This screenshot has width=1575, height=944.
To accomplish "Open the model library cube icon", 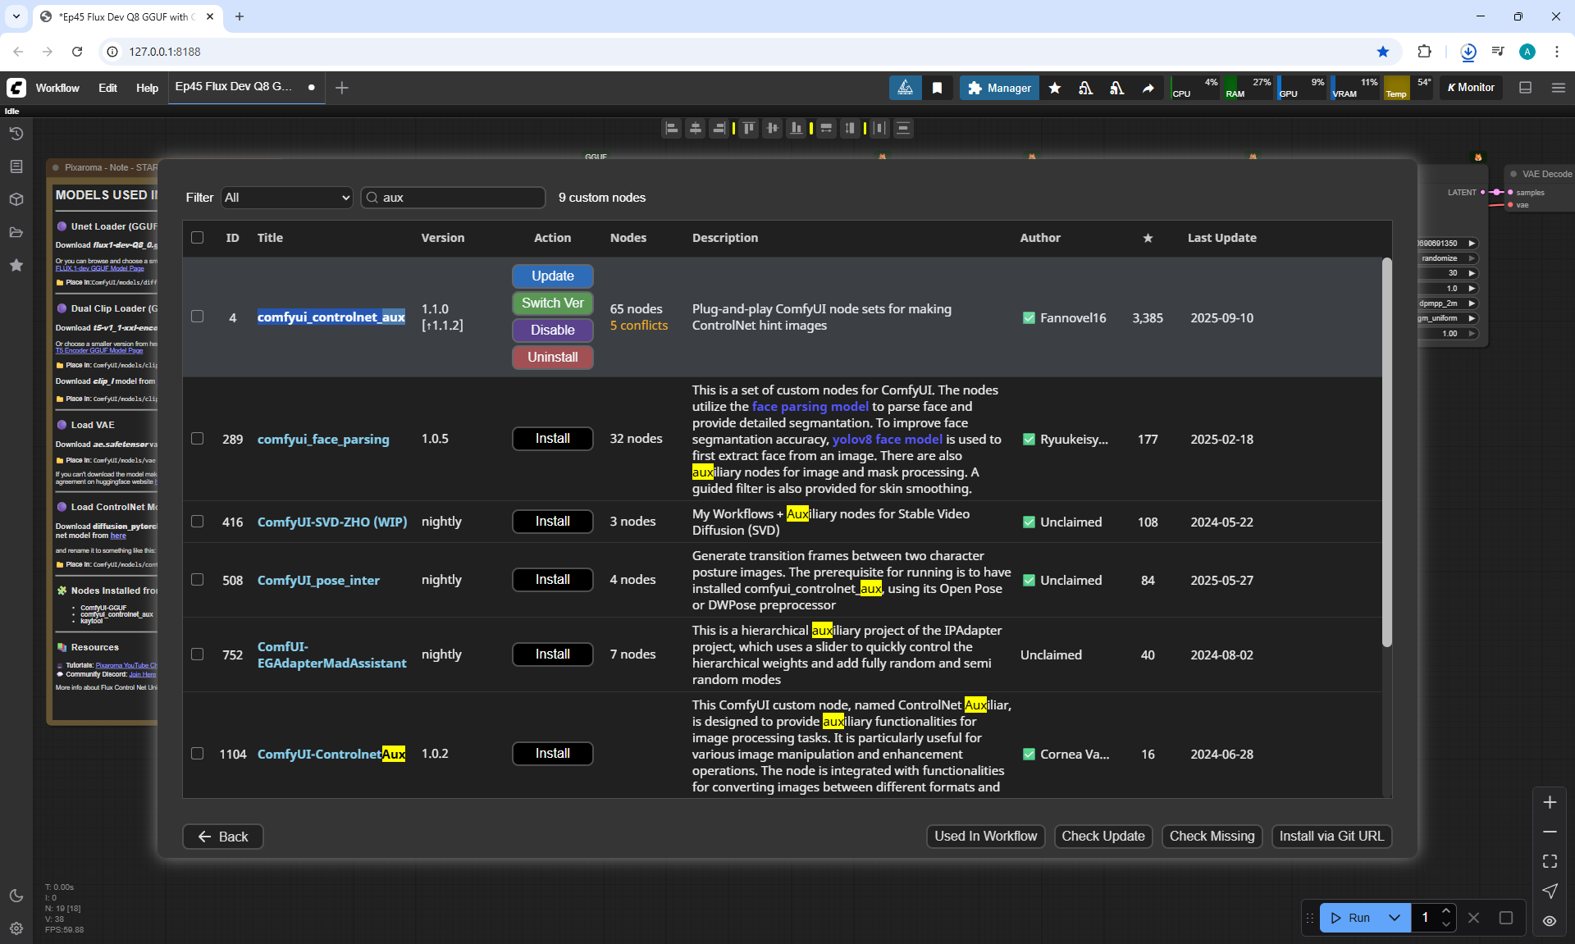I will click(x=16, y=199).
